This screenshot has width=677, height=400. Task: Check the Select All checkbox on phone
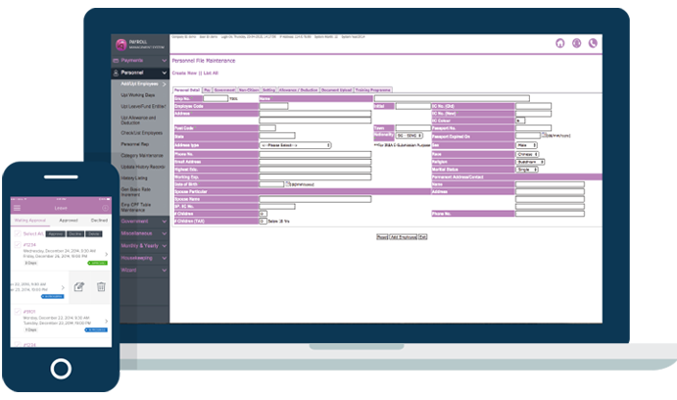pos(15,234)
